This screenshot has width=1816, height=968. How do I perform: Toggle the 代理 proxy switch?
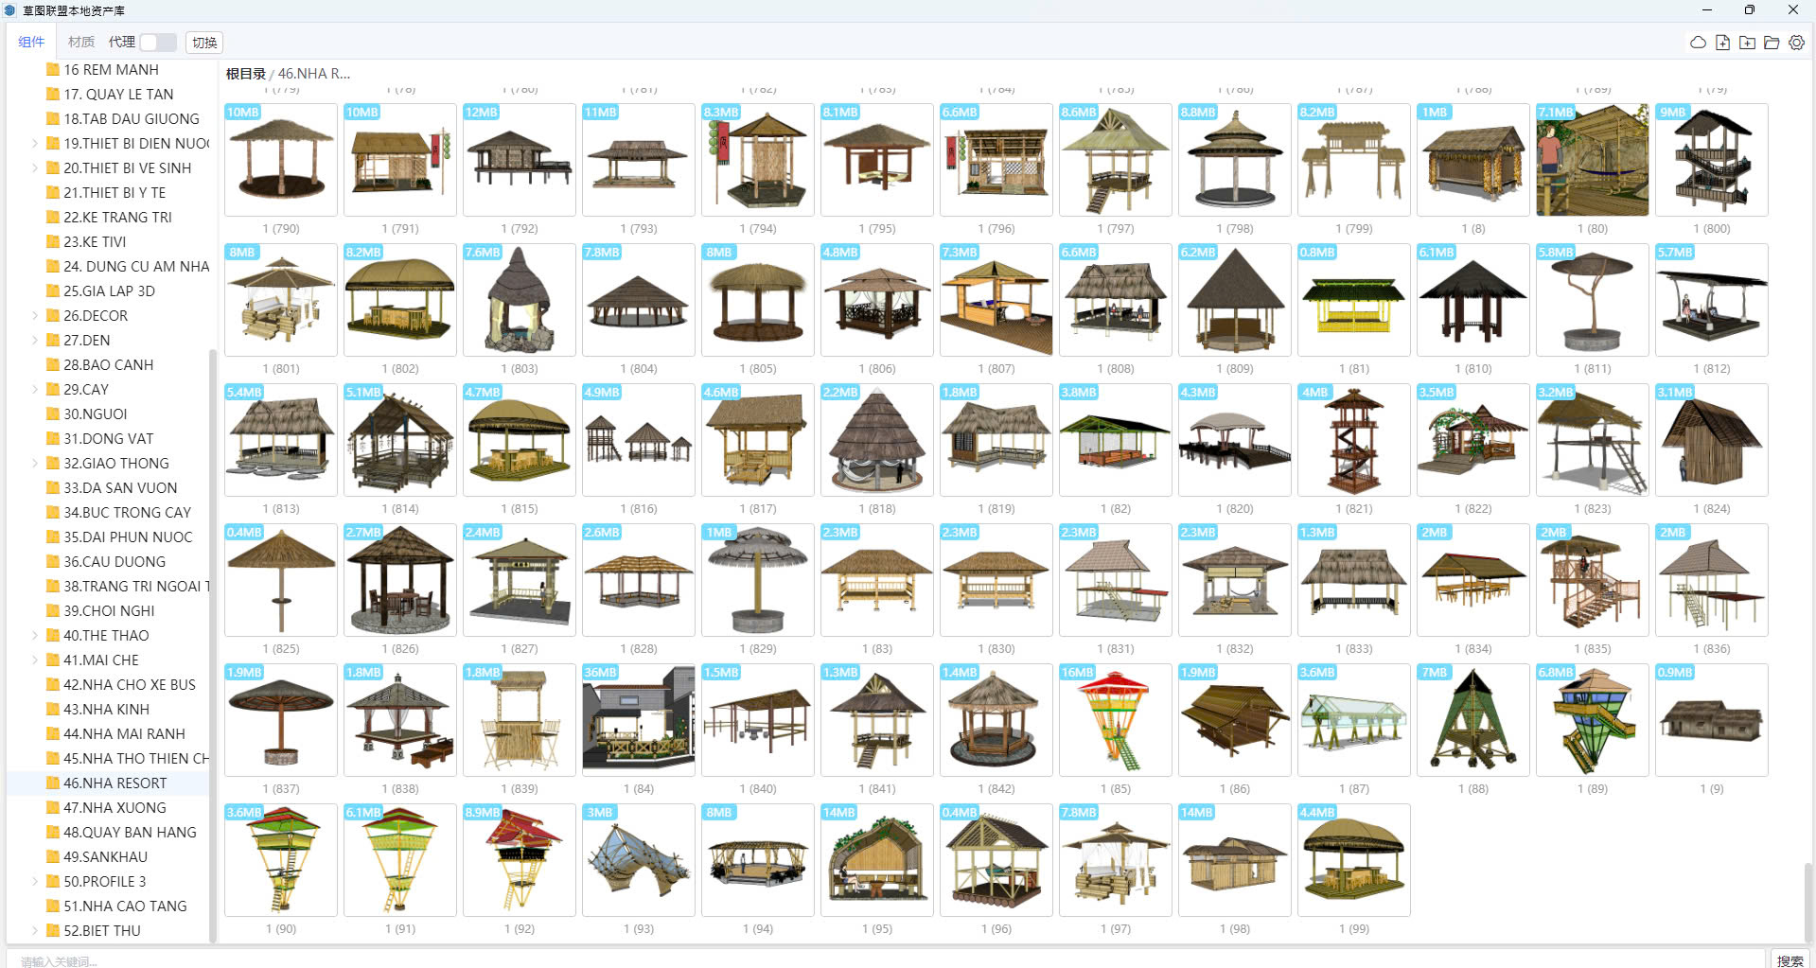point(157,43)
